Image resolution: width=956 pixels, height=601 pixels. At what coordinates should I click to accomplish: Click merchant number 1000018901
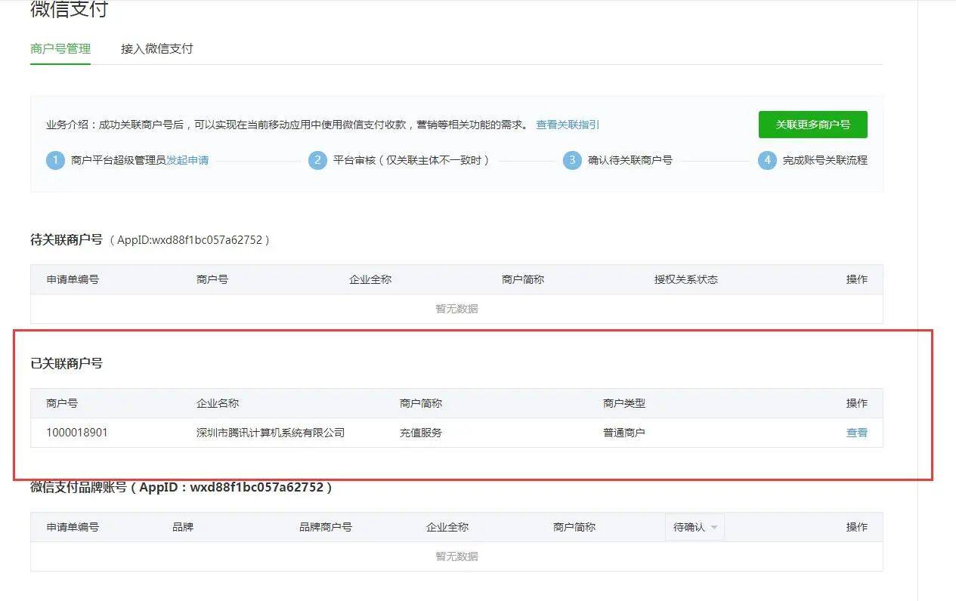pos(77,433)
